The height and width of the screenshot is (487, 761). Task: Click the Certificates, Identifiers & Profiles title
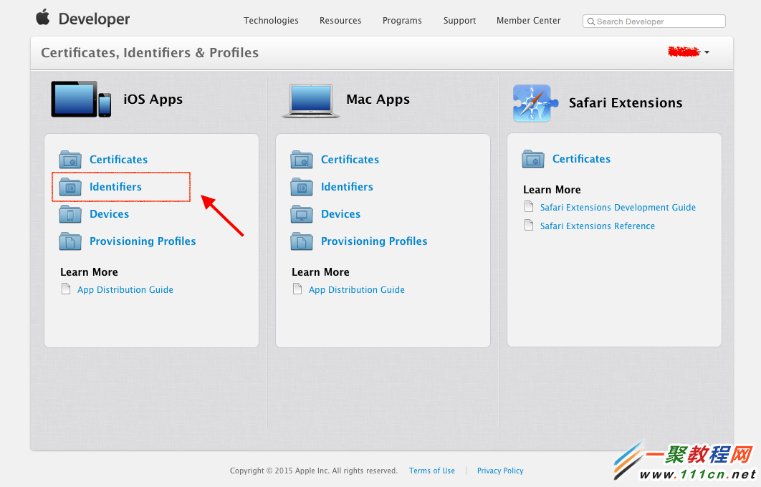pyautogui.click(x=150, y=52)
